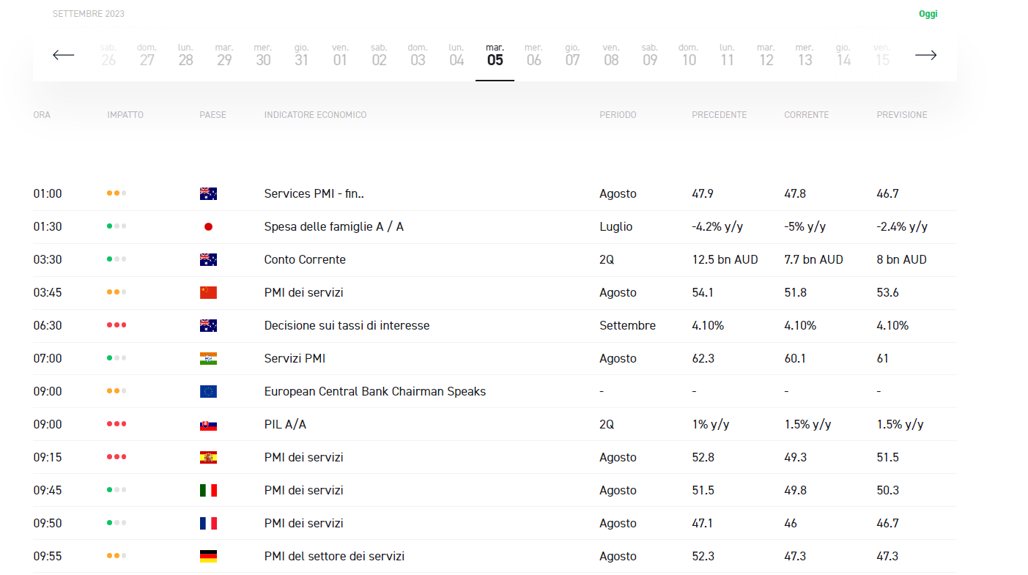
Task: Click the right arrow to advance dates
Action: [x=925, y=54]
